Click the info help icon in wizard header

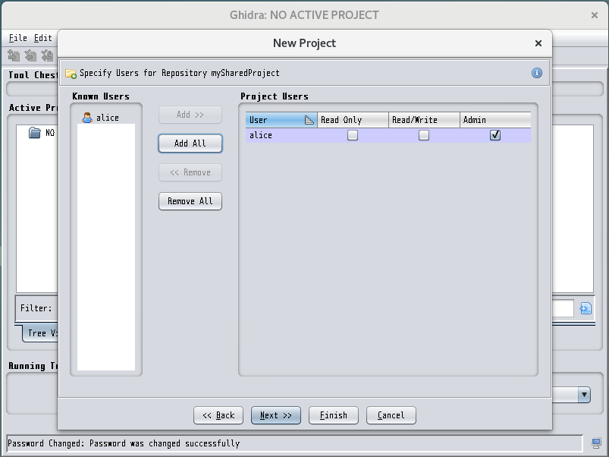point(536,73)
